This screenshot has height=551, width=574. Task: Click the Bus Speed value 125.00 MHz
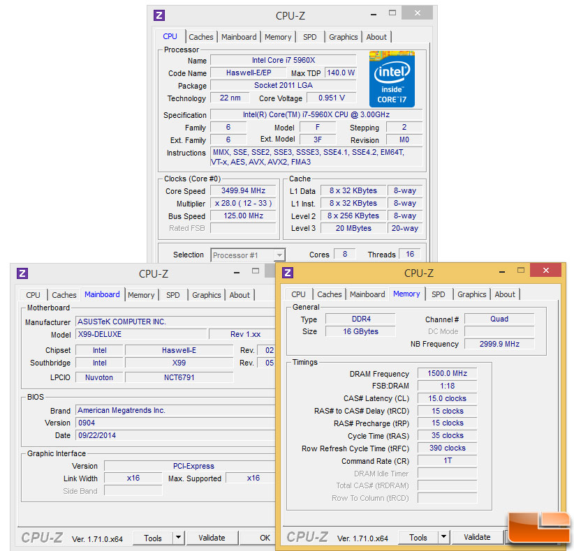[x=243, y=216]
